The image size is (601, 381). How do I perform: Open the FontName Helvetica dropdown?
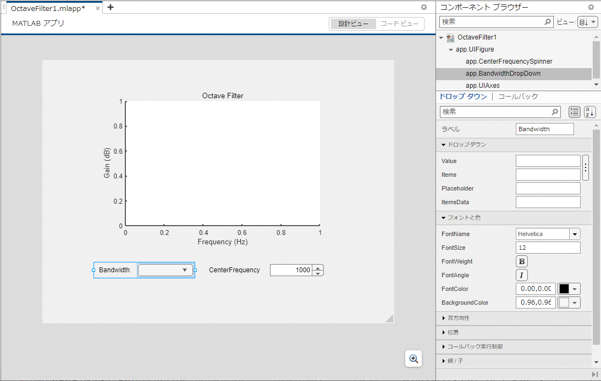point(575,234)
